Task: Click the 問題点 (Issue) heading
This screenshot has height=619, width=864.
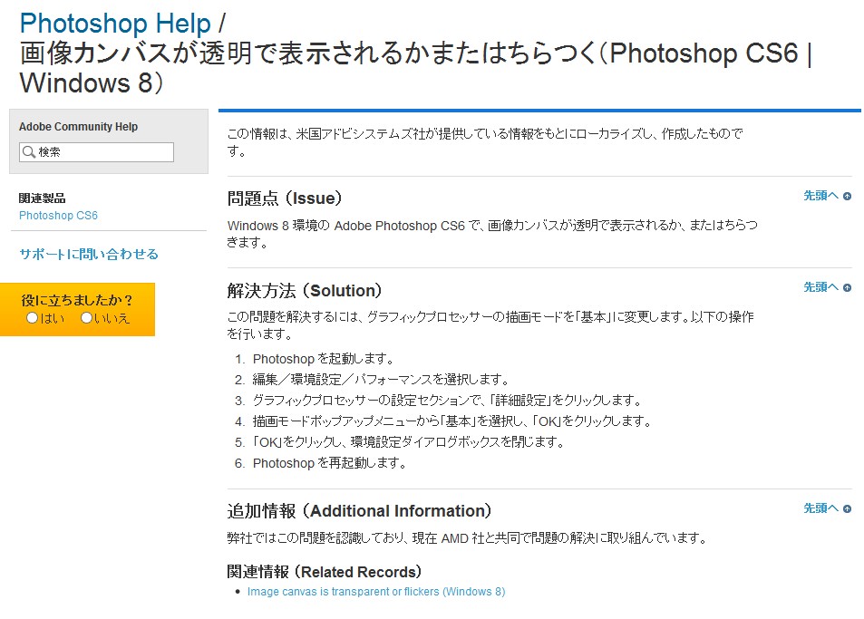Action: click(x=285, y=198)
